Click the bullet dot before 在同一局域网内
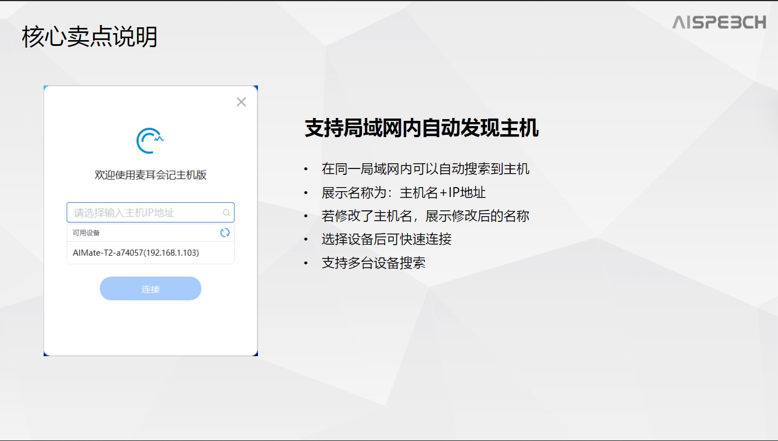Viewport: 778px width, 441px height. [x=306, y=169]
